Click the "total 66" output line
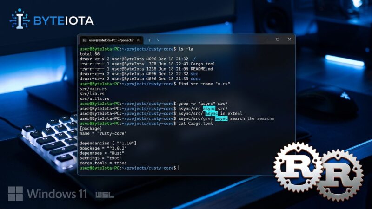The image size is (372, 209). coord(90,54)
